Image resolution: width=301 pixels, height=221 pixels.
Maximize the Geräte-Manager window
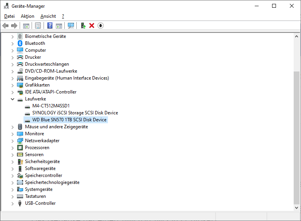coord(274,6)
